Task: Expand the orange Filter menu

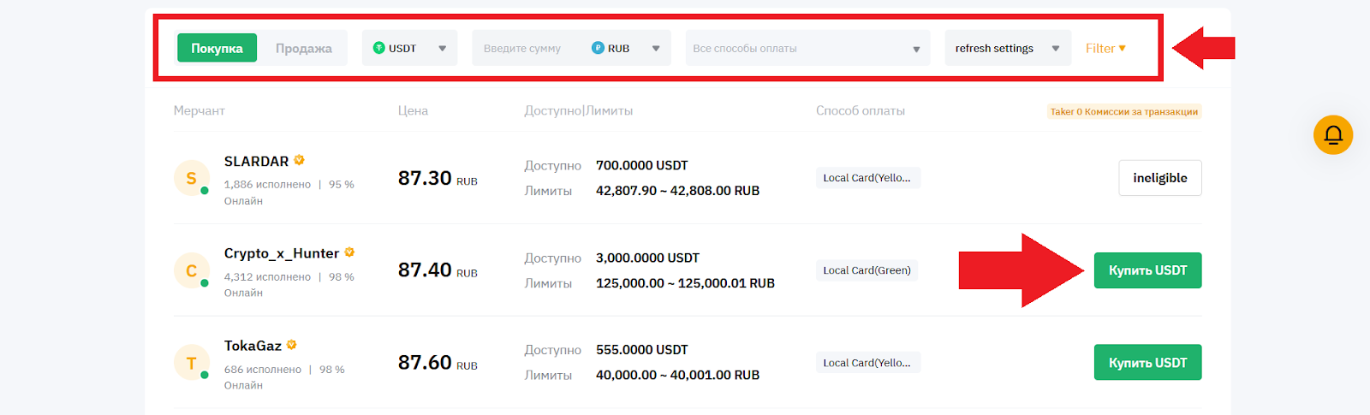Action: (x=1105, y=48)
